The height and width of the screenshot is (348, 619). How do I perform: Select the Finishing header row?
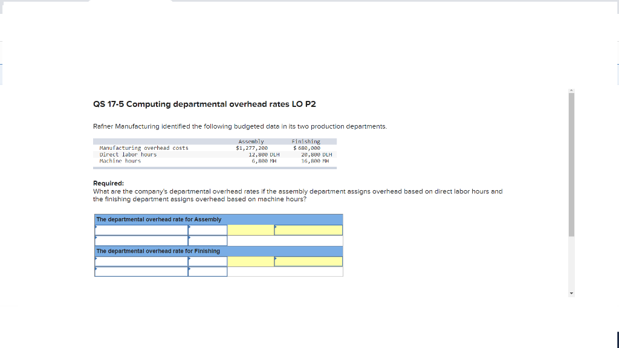(x=218, y=251)
